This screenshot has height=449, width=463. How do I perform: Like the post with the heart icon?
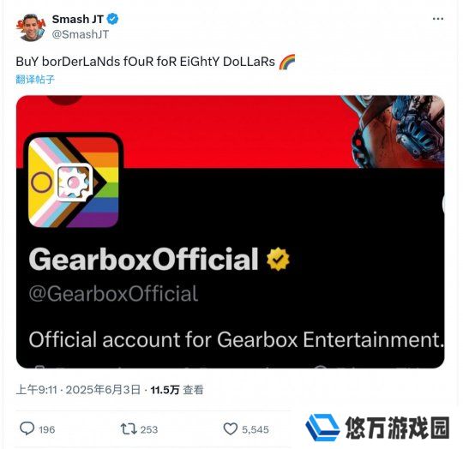[x=231, y=428]
